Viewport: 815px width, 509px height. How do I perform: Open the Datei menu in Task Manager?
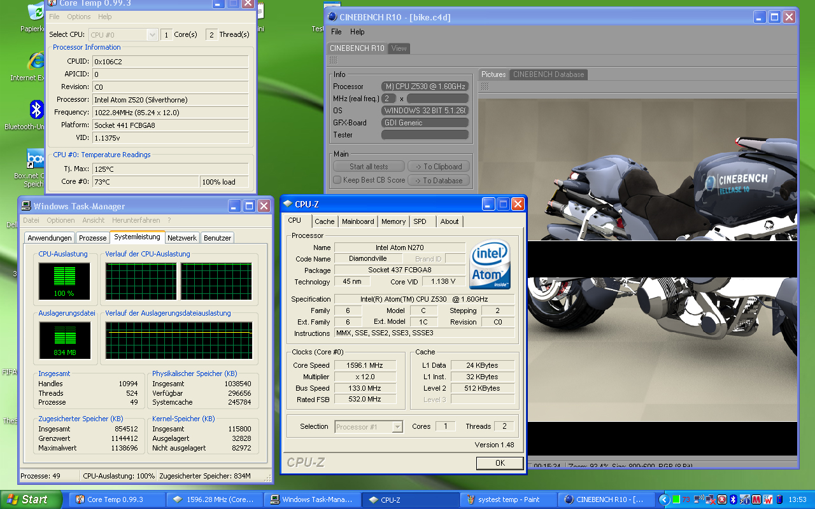pos(31,220)
